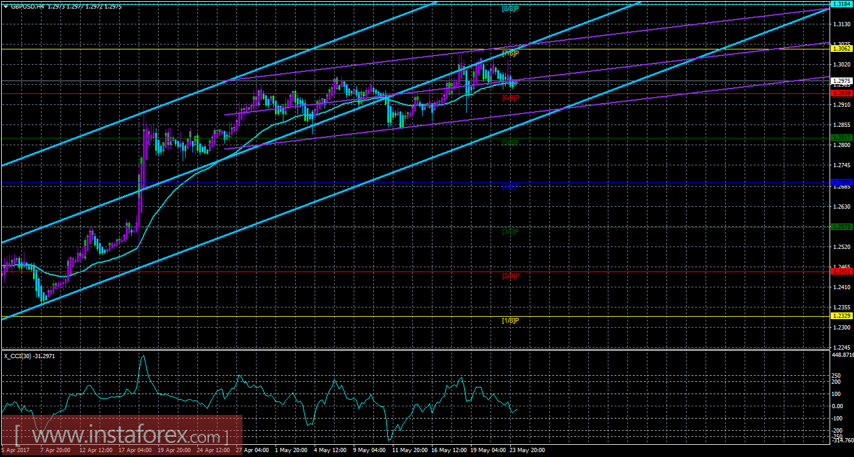Click the 0.00 CCI scale value
The width and height of the screenshot is (854, 457).
point(839,406)
